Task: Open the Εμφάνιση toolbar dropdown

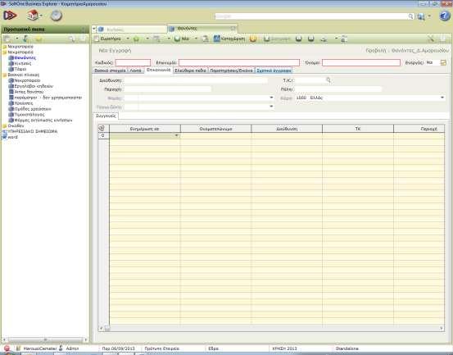Action: [128, 39]
